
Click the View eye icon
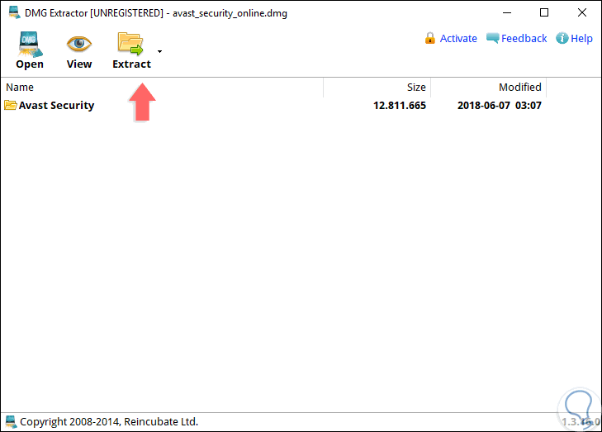point(79,44)
